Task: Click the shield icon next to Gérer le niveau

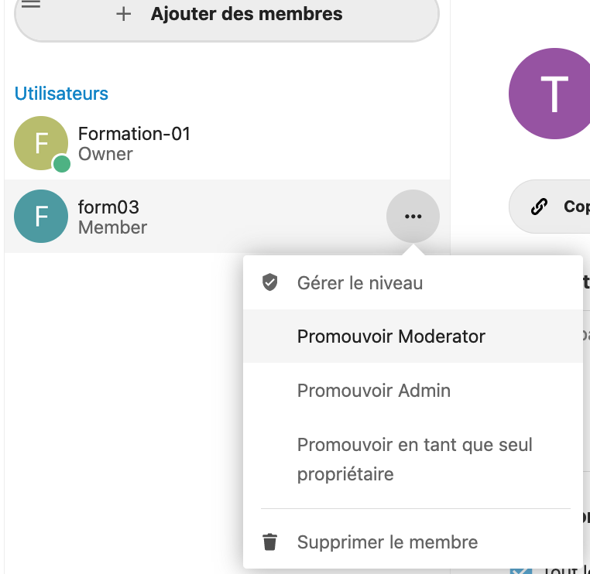Action: tap(269, 282)
